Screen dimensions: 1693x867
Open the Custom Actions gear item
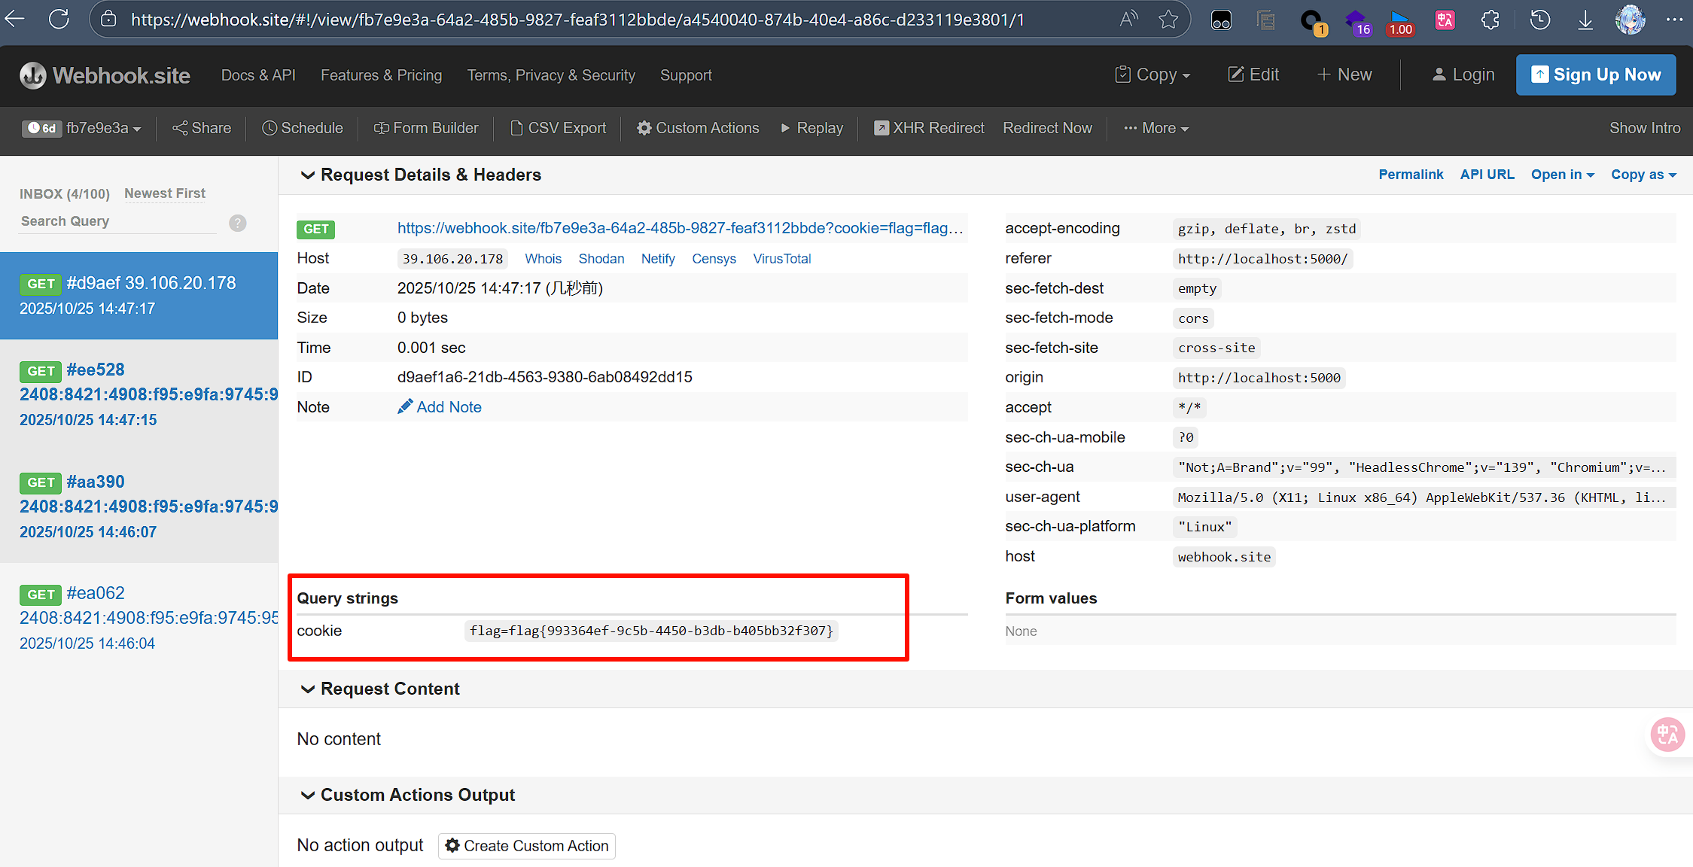click(x=698, y=128)
